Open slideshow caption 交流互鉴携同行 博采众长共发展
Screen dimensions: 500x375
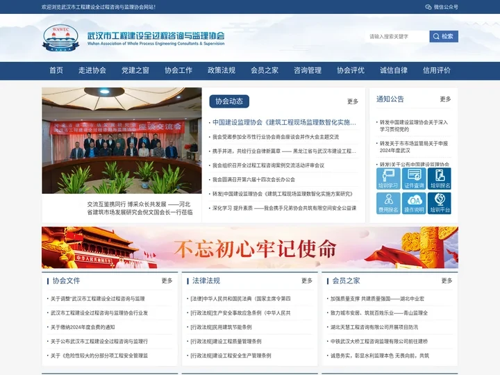[140, 208]
